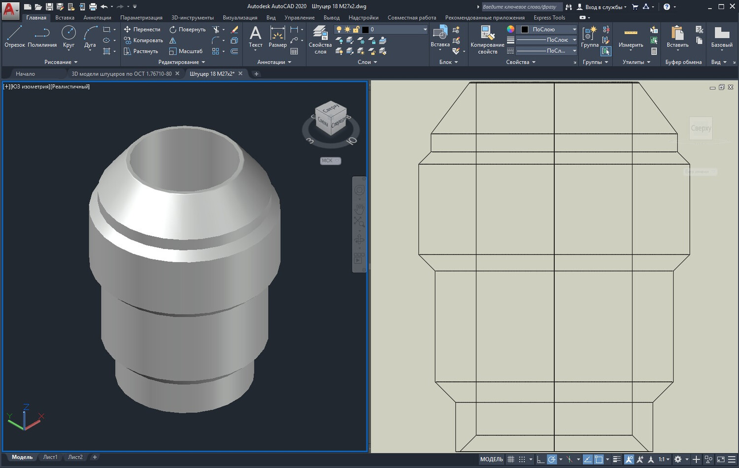
Task: Open the annotation scale 1:1 dropdown
Action: click(x=664, y=459)
